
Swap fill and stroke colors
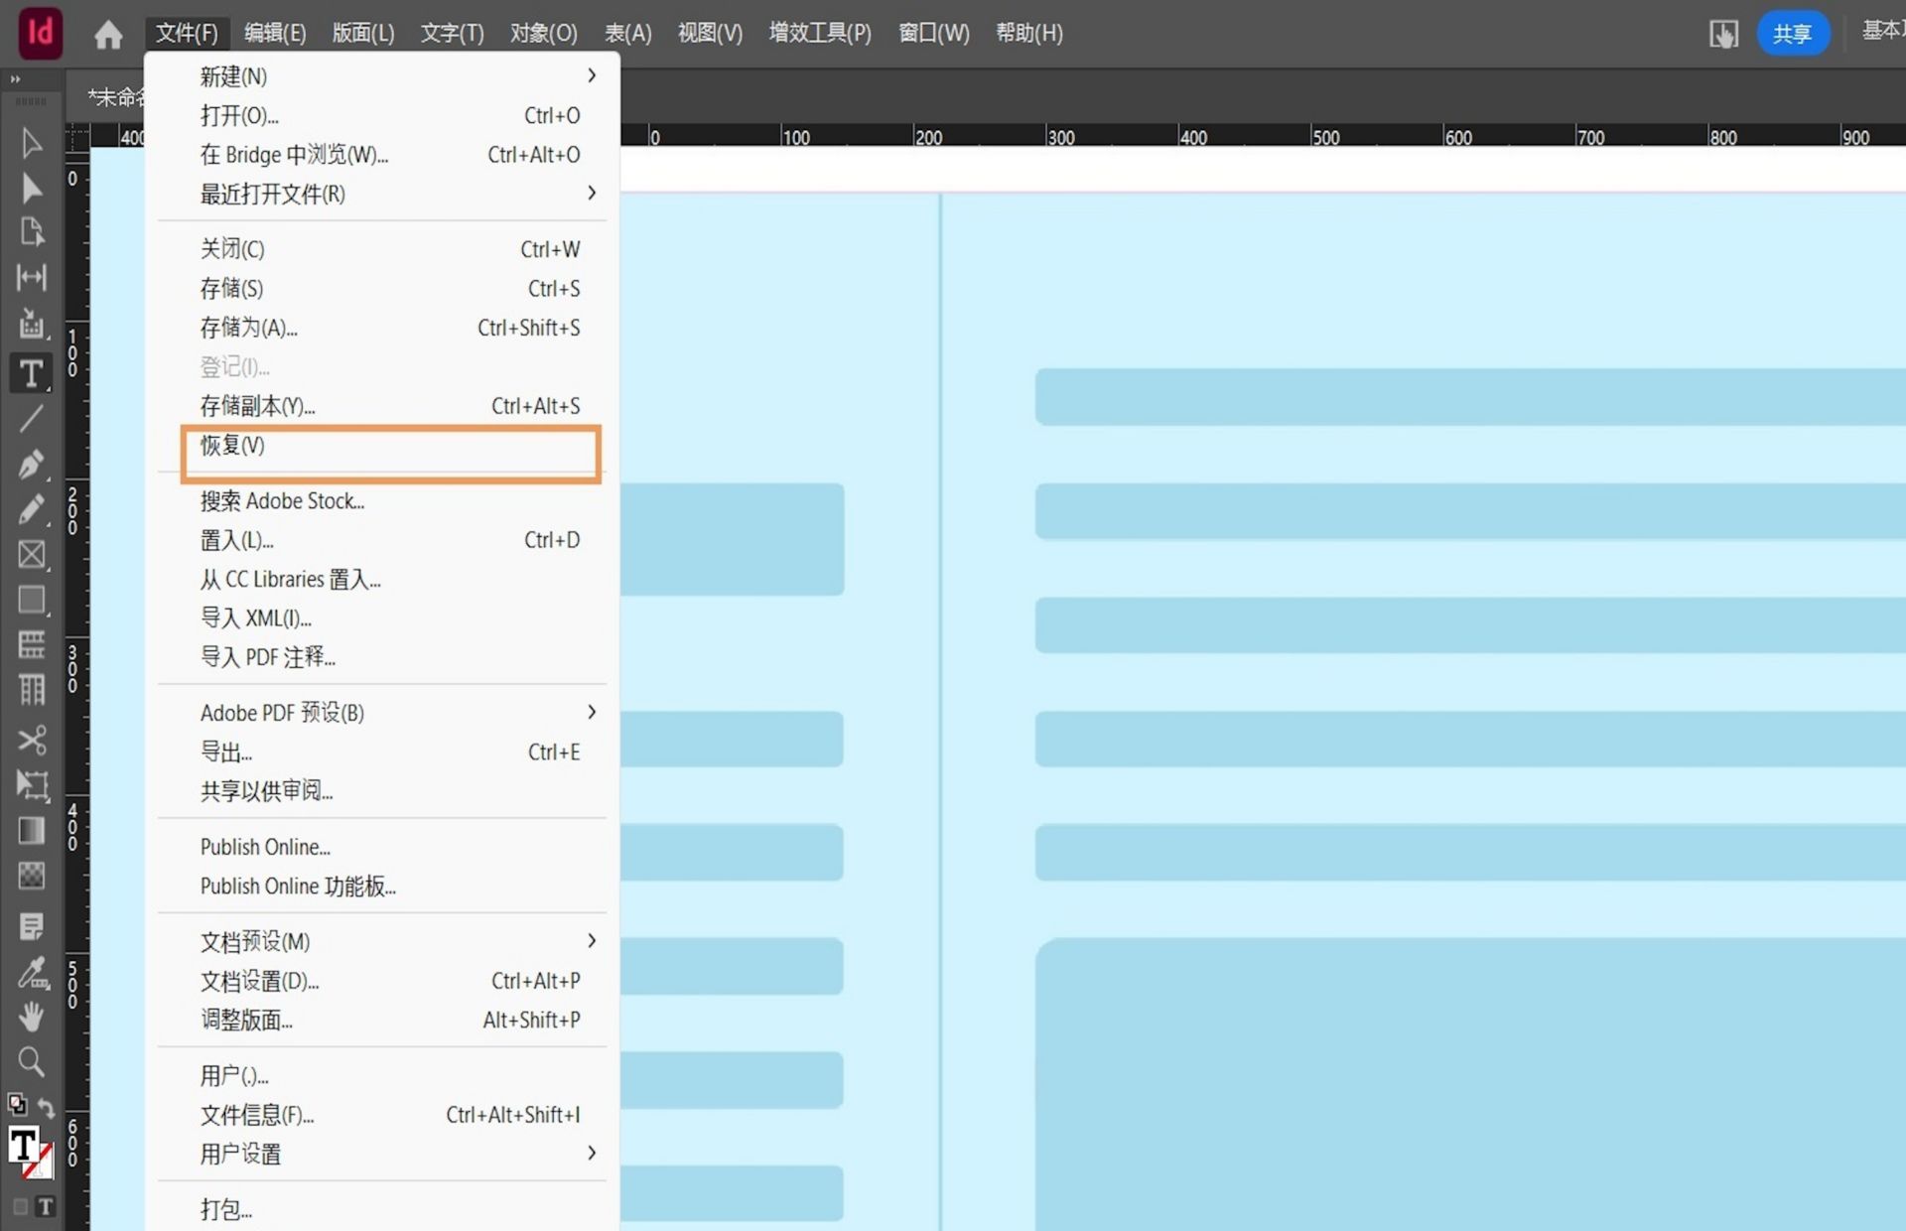coord(47,1106)
